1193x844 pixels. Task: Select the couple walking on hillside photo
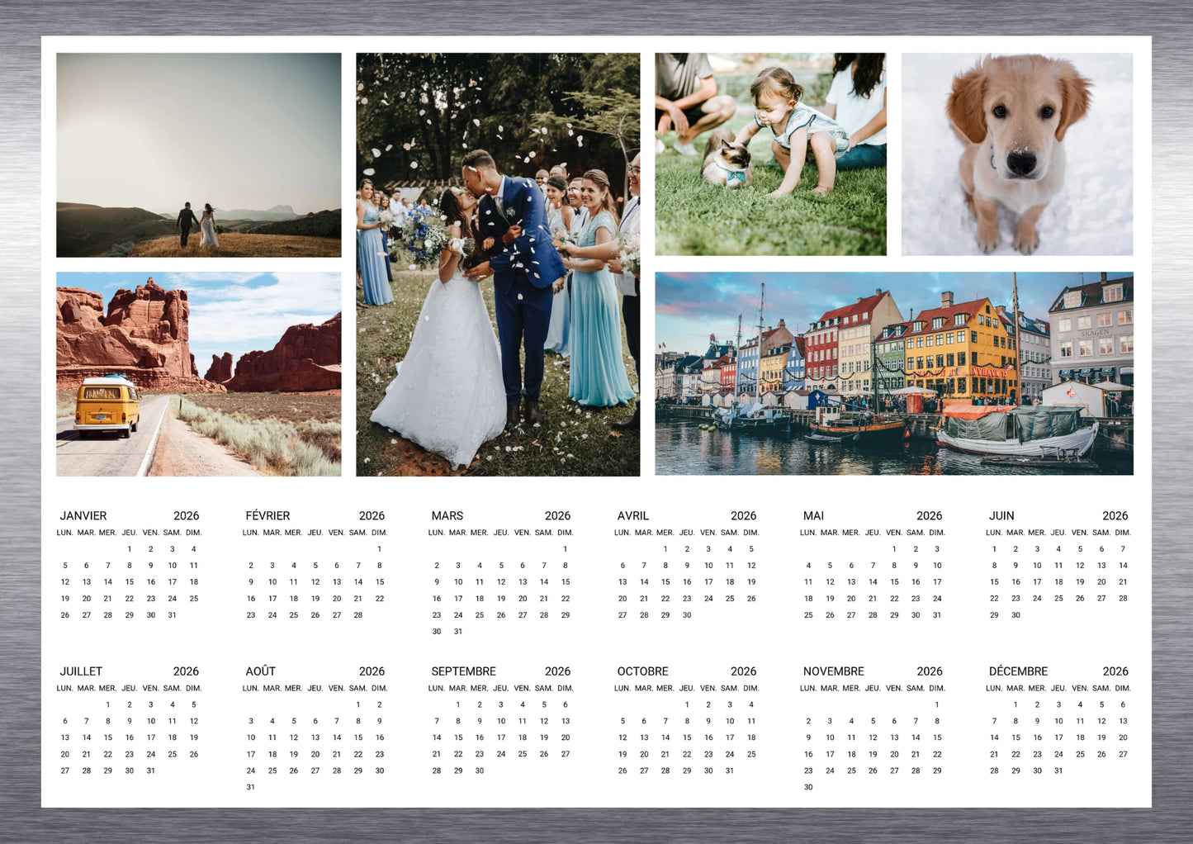(x=198, y=154)
